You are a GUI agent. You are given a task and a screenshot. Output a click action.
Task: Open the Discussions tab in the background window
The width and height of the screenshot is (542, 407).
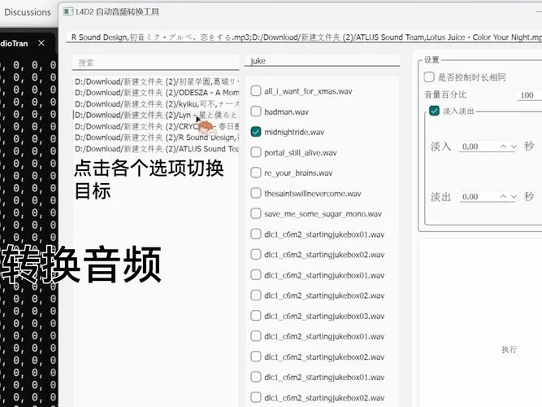[x=28, y=12]
